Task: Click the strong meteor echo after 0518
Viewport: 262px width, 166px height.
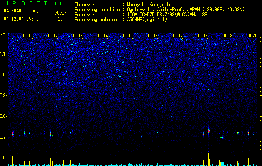Action: (x=209, y=131)
